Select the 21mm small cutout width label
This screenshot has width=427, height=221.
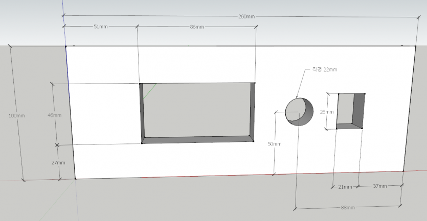tap(345, 187)
